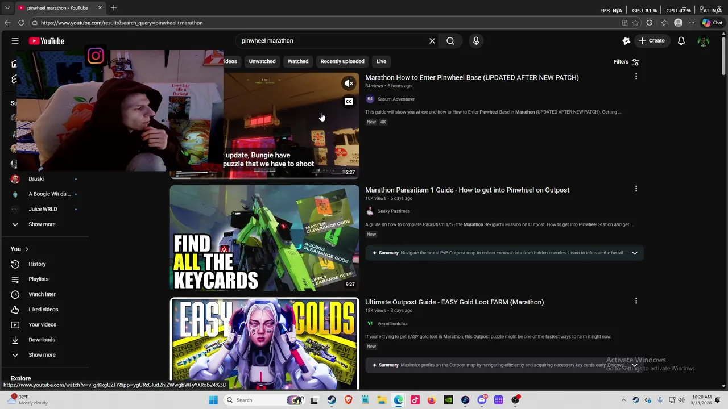Open options for the Parasitism 1 Guide video
This screenshot has height=409, width=728.
[x=636, y=189]
